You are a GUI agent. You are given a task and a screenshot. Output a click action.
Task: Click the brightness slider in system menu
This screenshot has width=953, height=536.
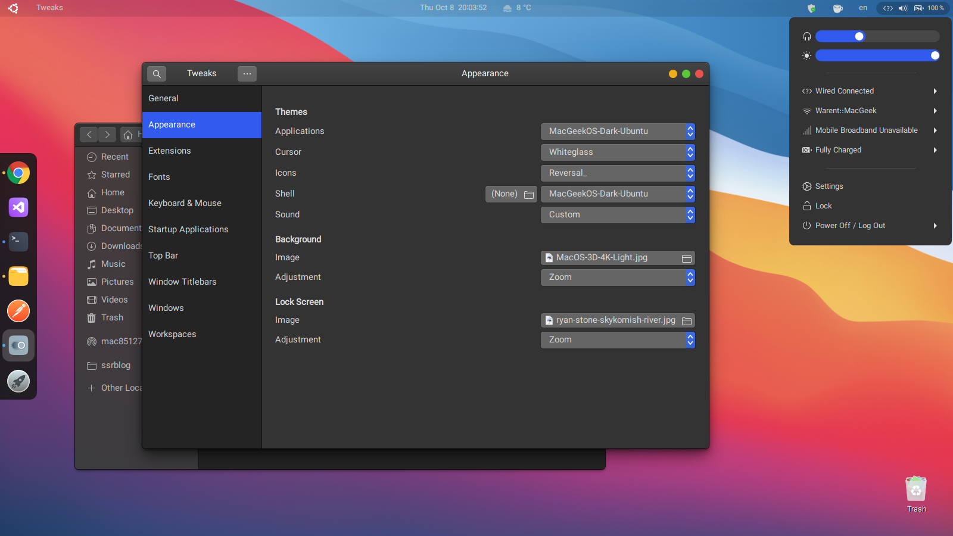(x=877, y=55)
